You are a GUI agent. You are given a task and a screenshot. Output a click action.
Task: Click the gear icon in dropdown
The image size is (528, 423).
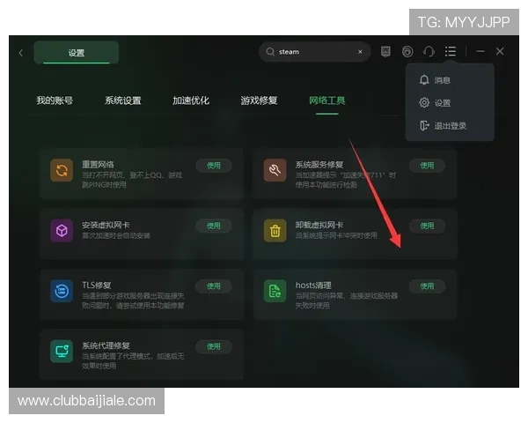[424, 102]
